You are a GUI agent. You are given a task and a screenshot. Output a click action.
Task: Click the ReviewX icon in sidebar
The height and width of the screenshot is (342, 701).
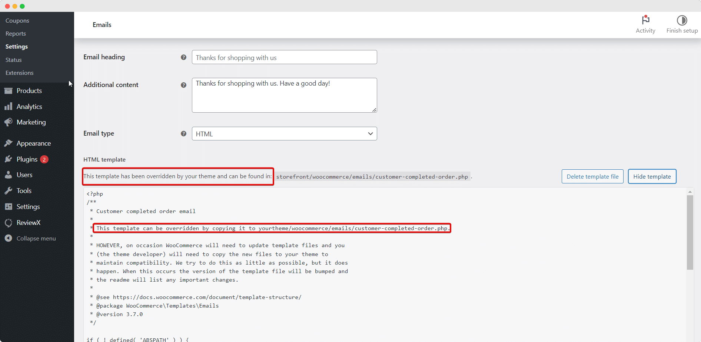[x=8, y=223]
